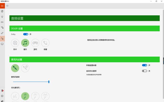The height and width of the screenshot is (102, 164).
Task: Open the orange hamburger menu
Action: (x=2, y=6)
